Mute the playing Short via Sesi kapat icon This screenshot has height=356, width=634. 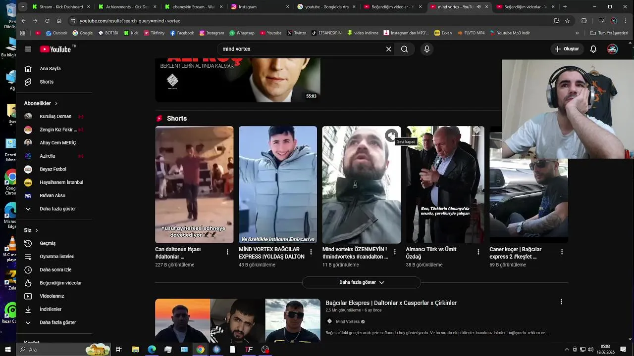(391, 135)
